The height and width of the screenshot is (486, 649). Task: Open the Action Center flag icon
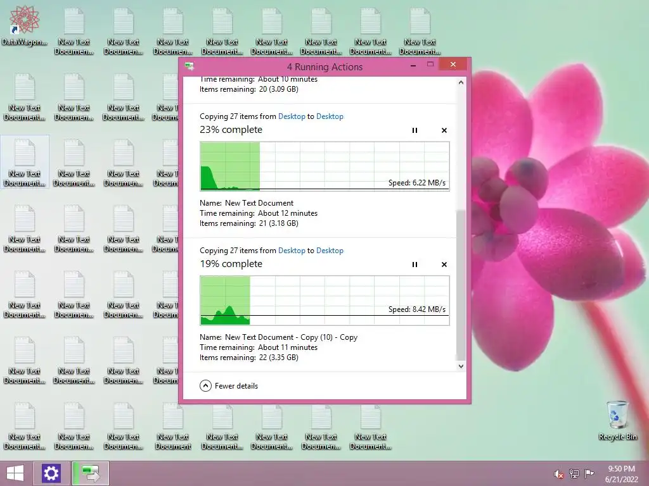[589, 473]
